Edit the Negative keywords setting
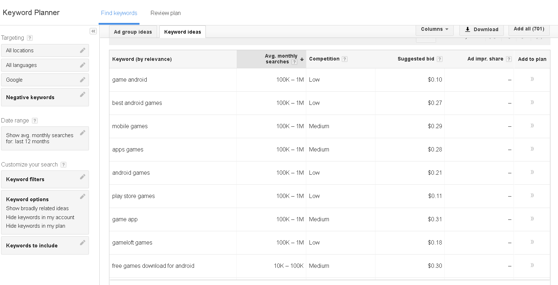This screenshot has height=285, width=558. (82, 95)
